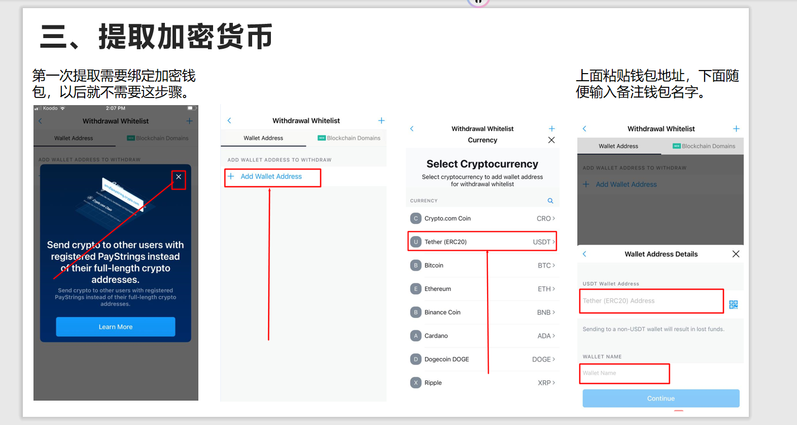Select Blockchain Domains tab in fourth screen

(x=704, y=146)
